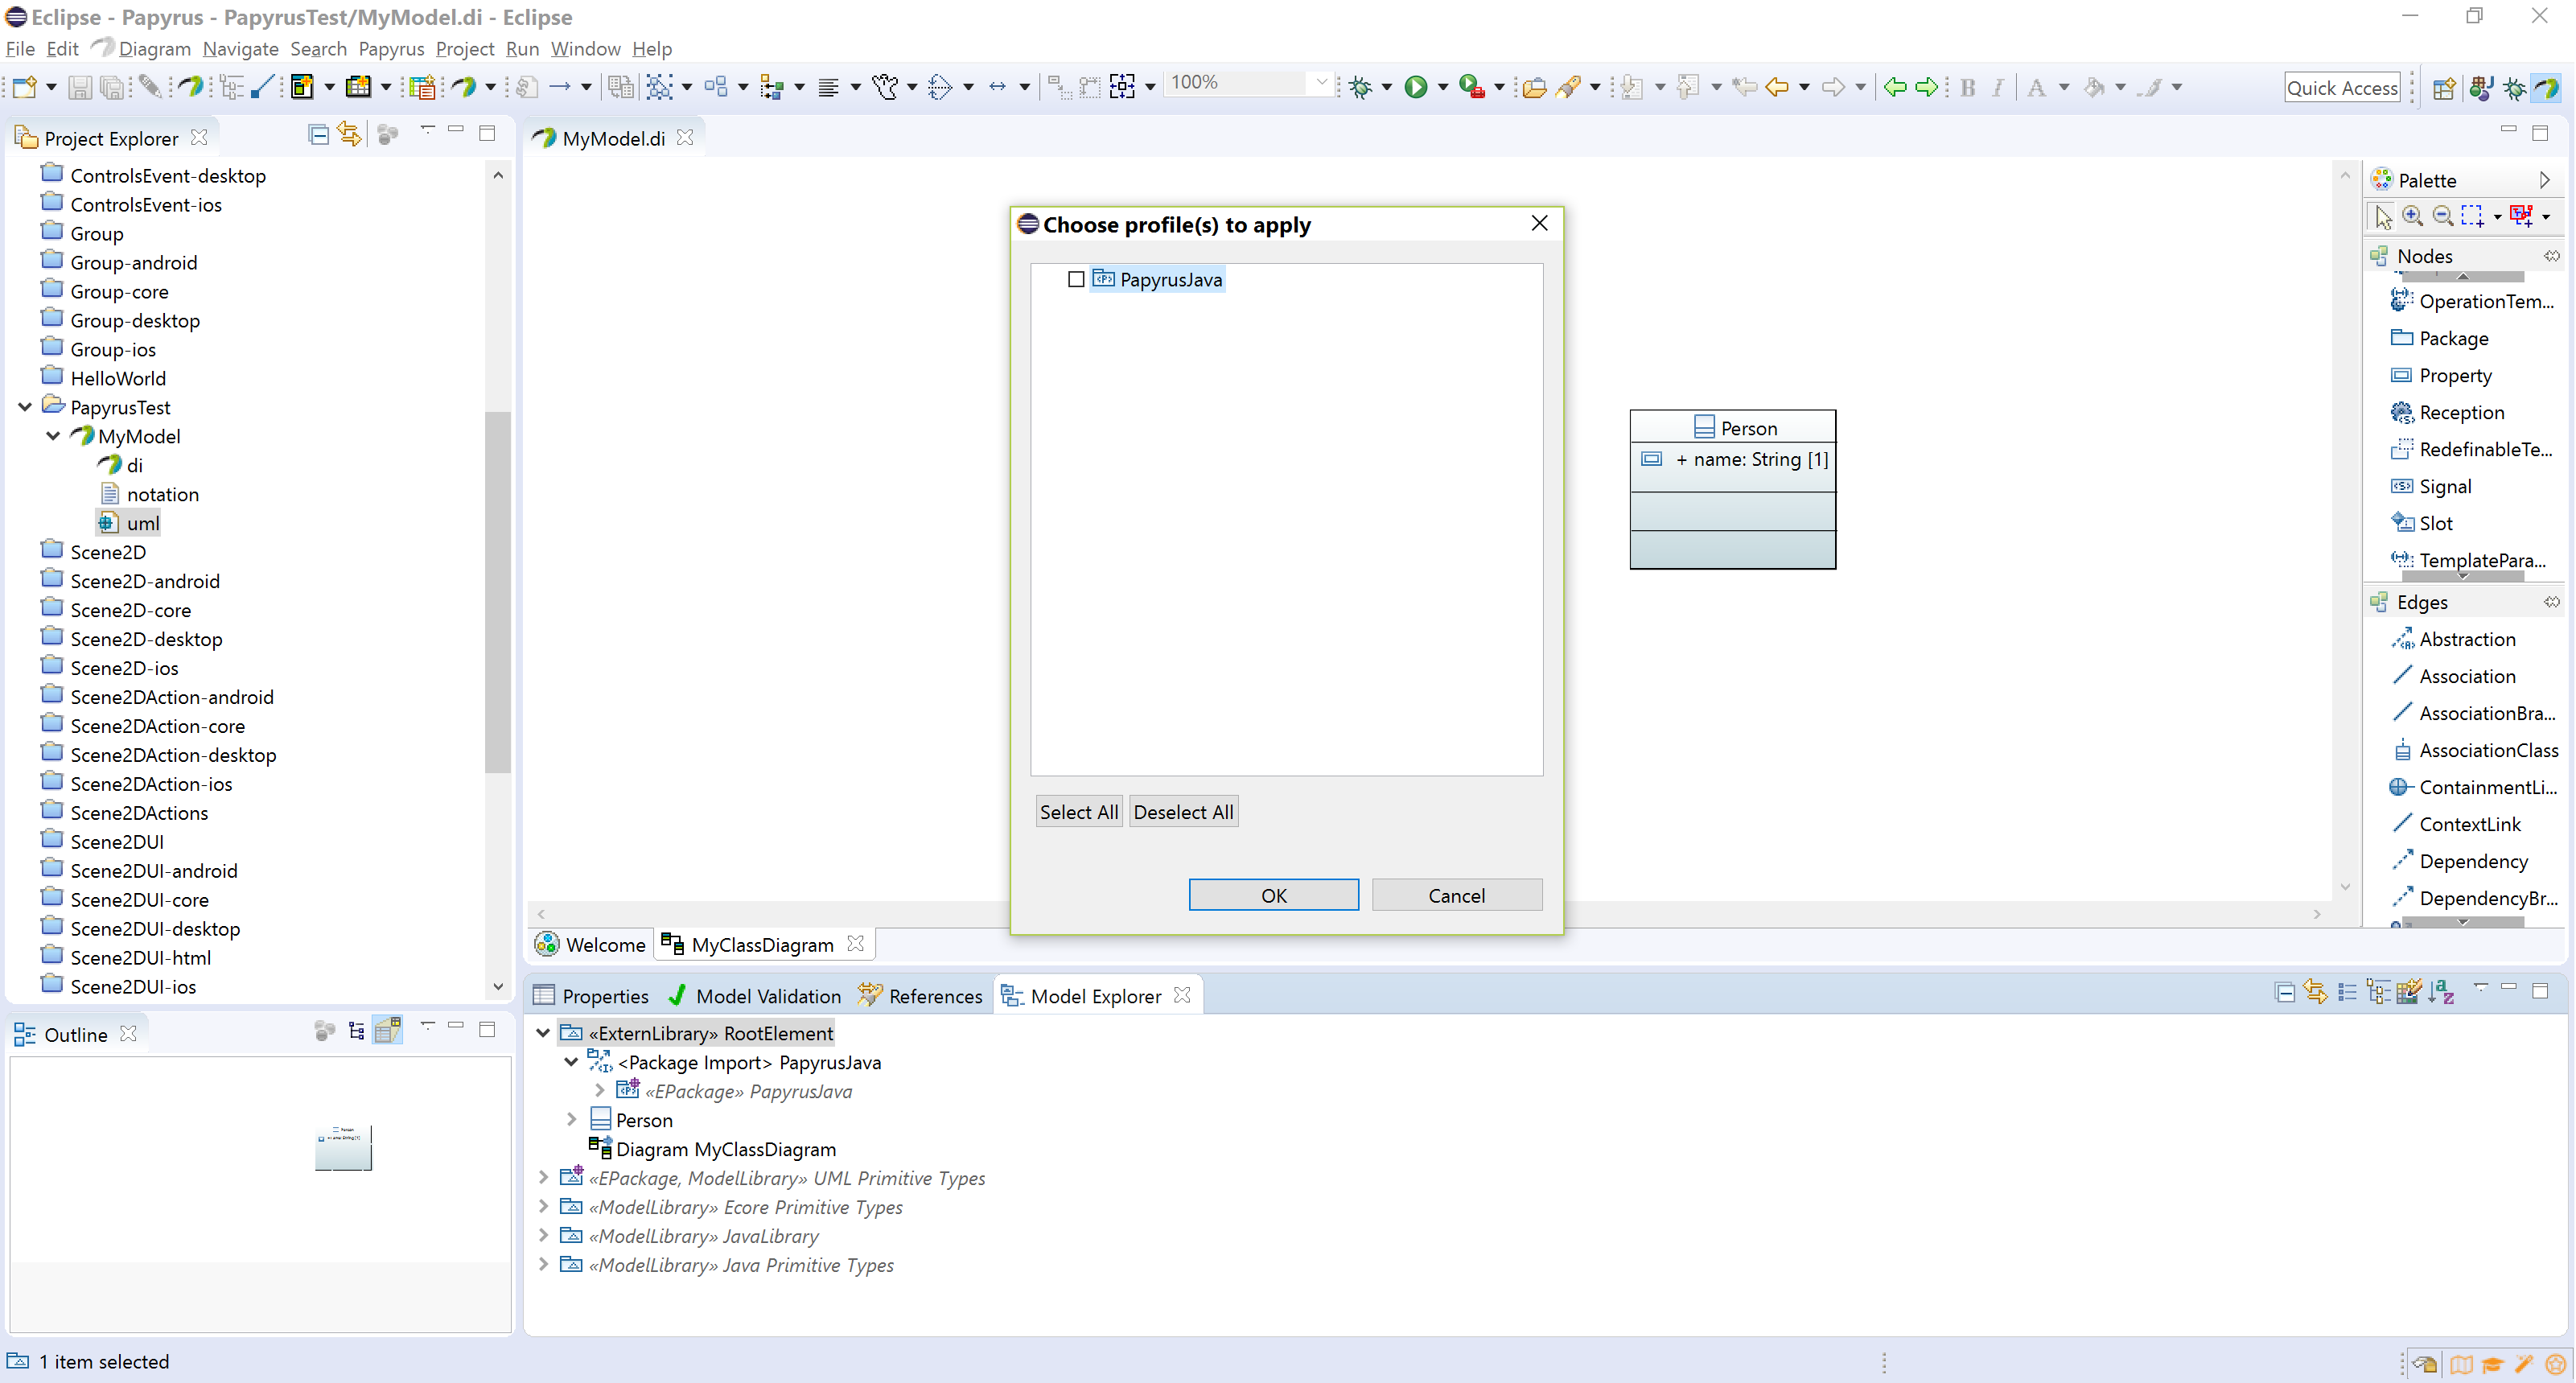Viewport: 2576px width, 1383px height.
Task: Click the Project Explorer vertical scrollbar
Action: (x=498, y=592)
